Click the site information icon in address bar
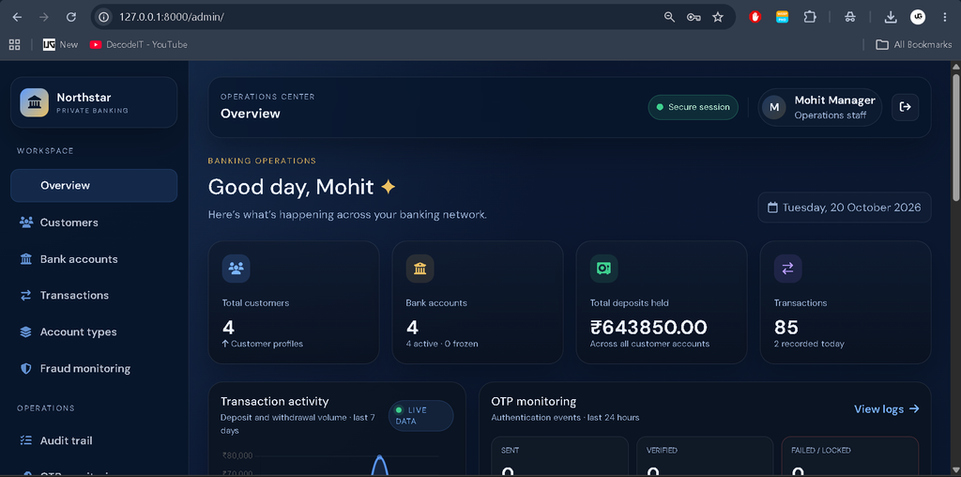This screenshot has height=477, width=961. (104, 17)
